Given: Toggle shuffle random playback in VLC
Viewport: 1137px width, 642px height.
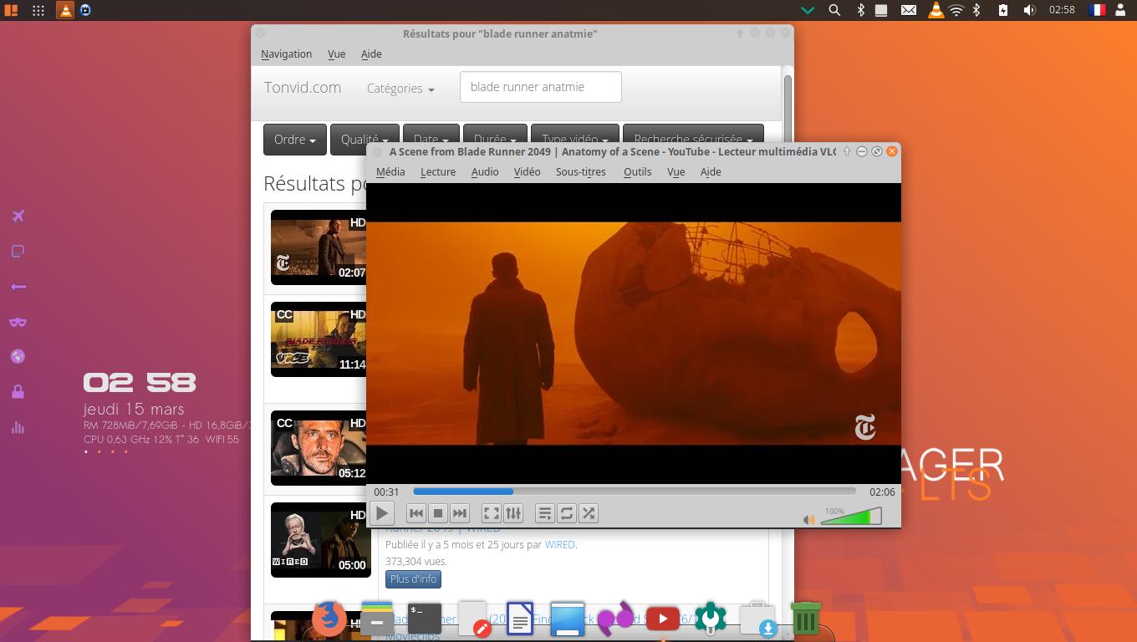Looking at the screenshot, I should [589, 513].
